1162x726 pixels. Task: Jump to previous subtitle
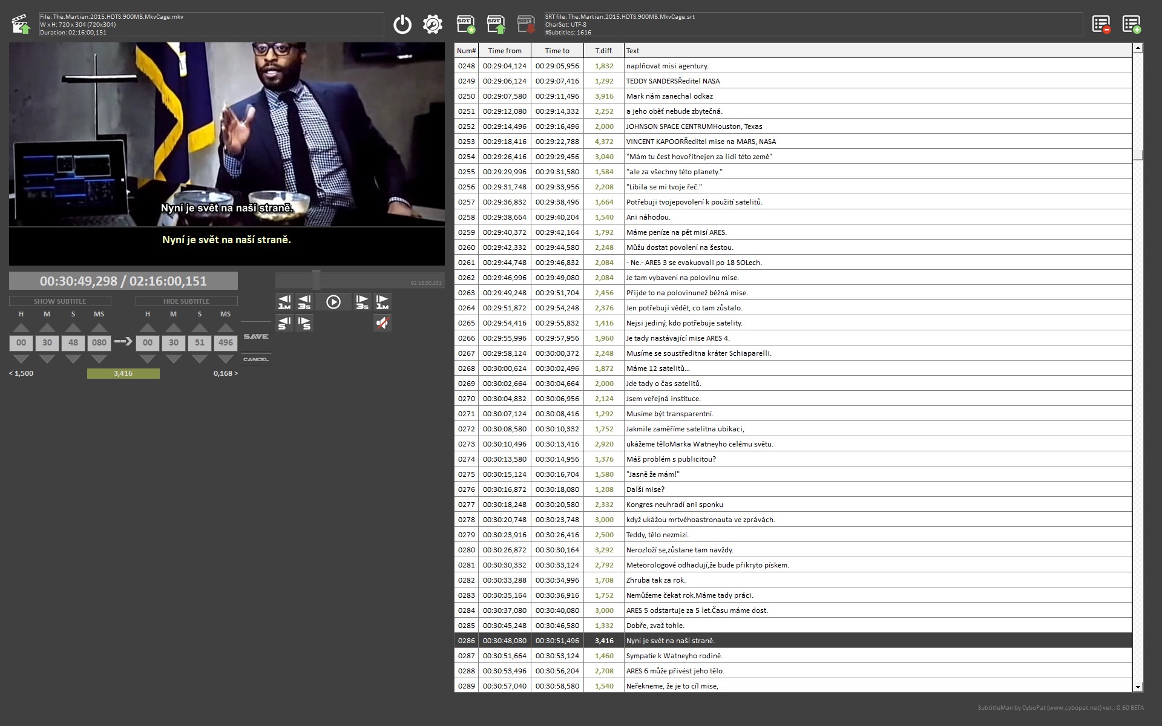click(x=284, y=323)
